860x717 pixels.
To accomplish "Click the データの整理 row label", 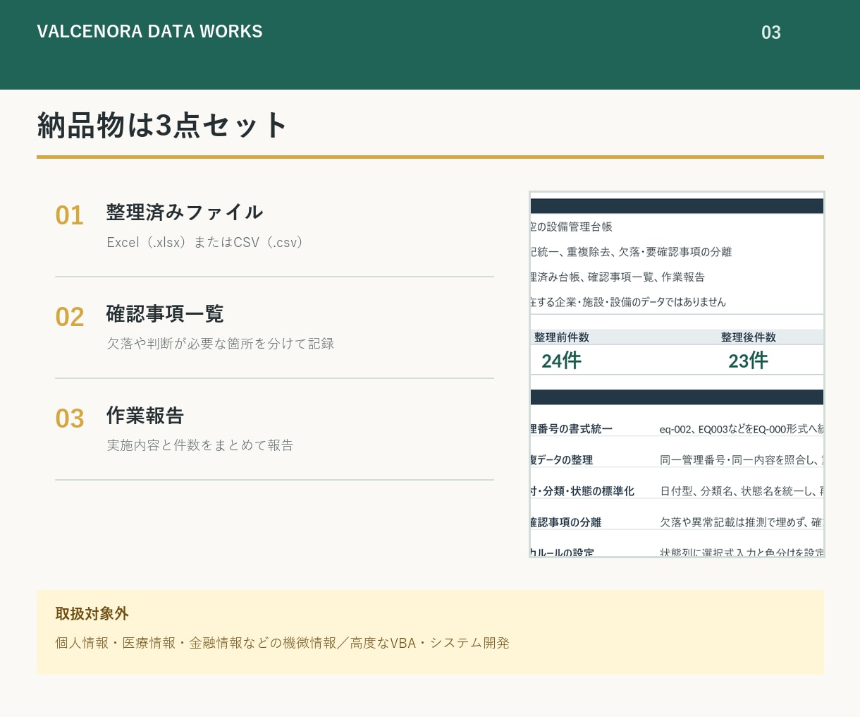I will (562, 459).
